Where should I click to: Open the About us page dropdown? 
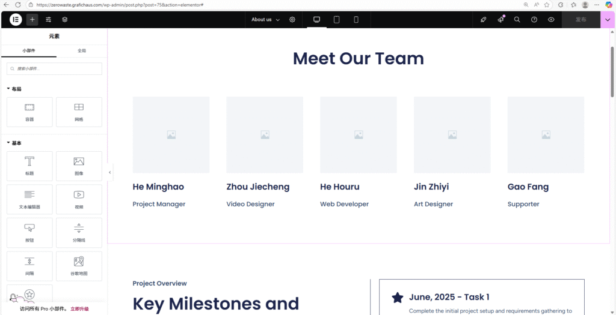tap(265, 19)
